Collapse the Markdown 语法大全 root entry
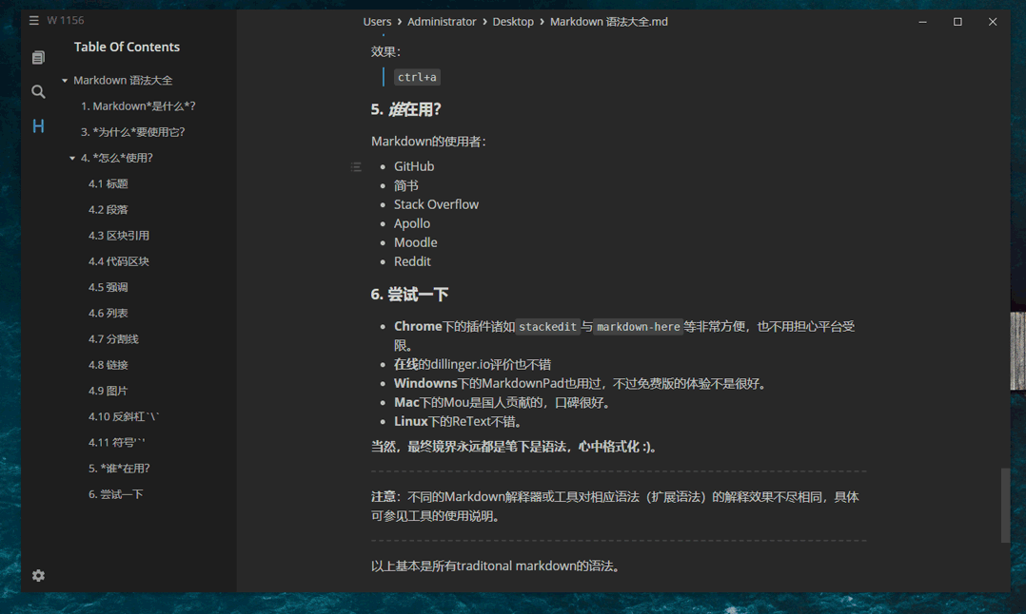The image size is (1026, 614). click(63, 80)
